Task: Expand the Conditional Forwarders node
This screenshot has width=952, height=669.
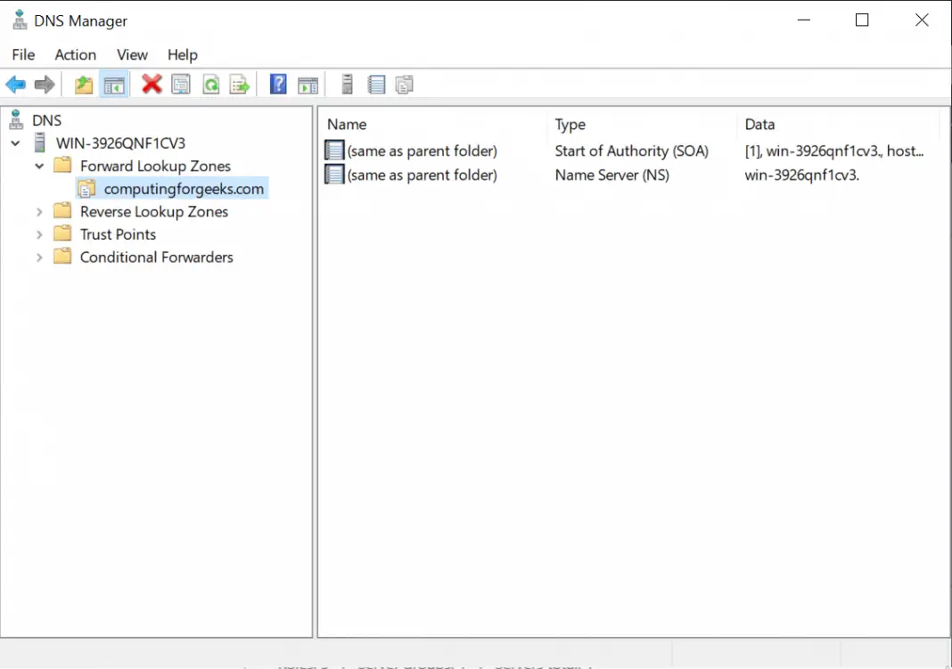Action: (38, 257)
